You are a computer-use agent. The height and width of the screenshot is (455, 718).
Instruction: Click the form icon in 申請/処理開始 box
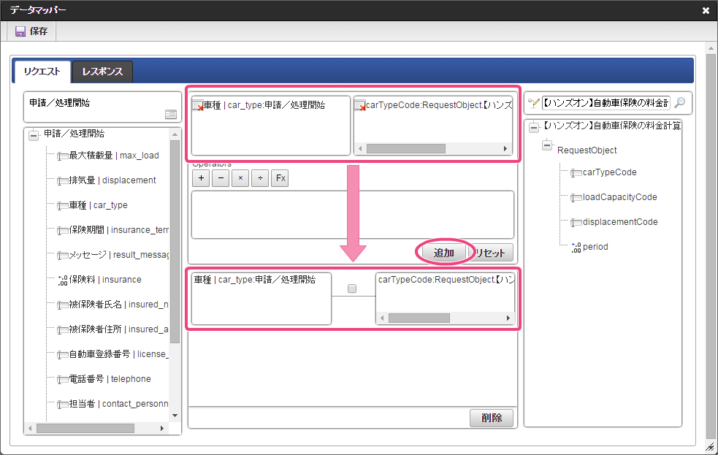point(171,115)
